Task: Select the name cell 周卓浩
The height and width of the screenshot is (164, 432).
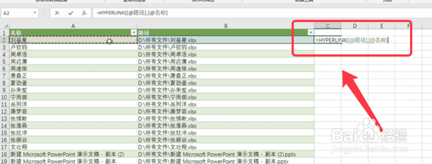Action: click(73, 54)
